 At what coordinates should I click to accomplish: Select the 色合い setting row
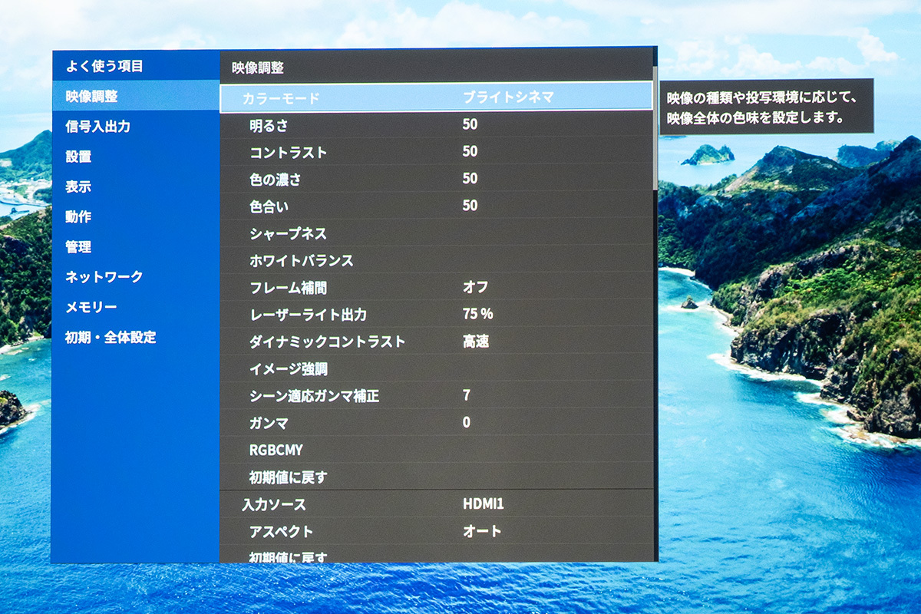436,206
